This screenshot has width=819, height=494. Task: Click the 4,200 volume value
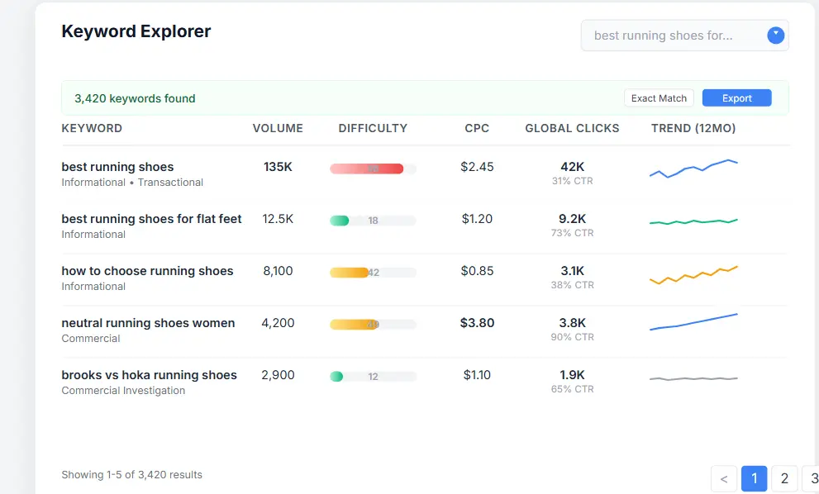pos(278,323)
